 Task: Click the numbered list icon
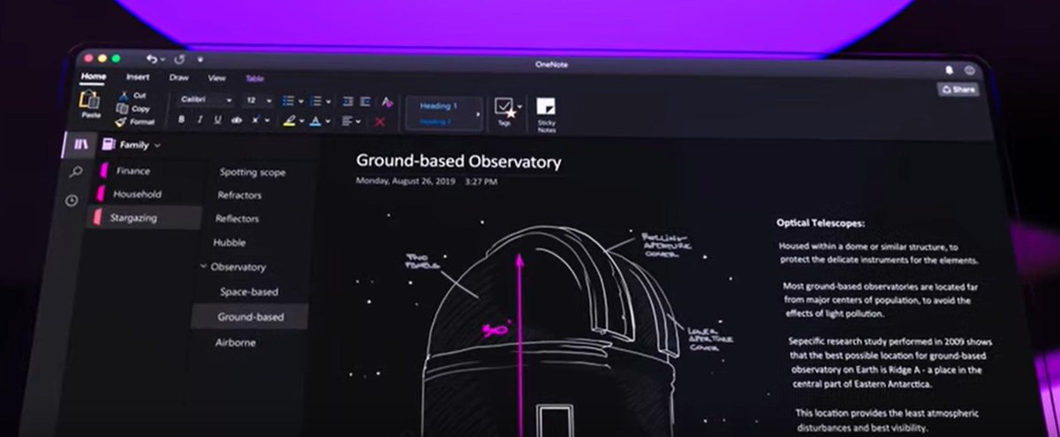point(316,101)
